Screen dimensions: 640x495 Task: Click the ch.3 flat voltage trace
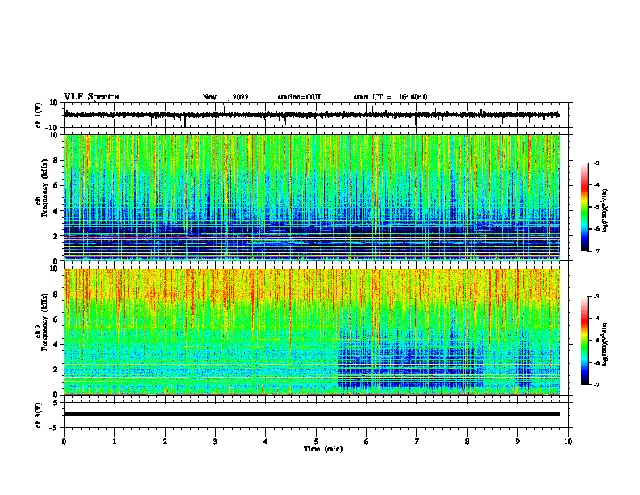(x=312, y=414)
